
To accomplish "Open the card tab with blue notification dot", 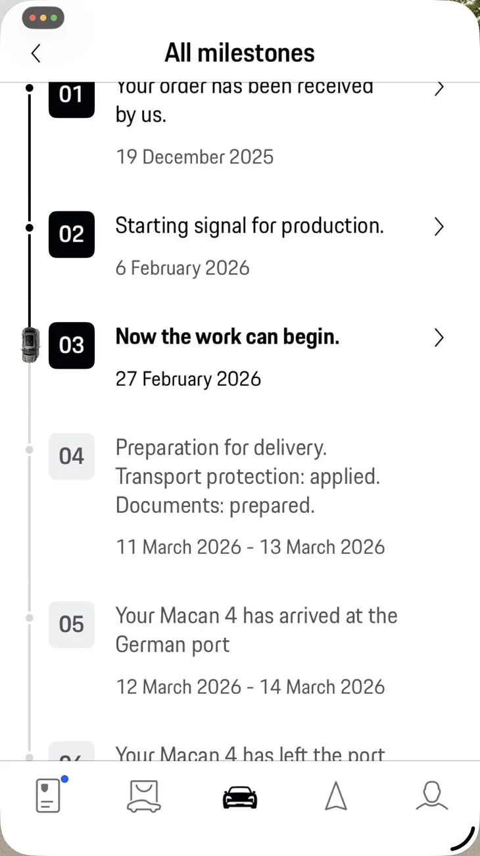I will coord(49,796).
